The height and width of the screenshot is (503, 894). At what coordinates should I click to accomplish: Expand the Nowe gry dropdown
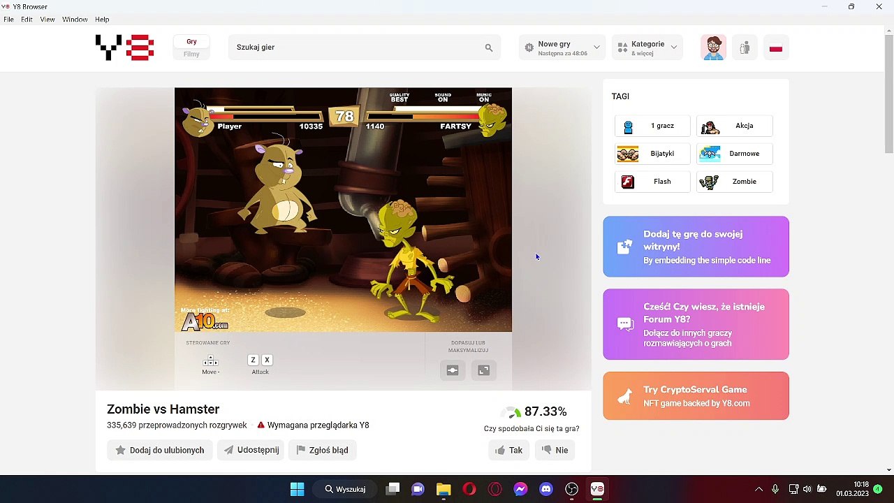(x=562, y=48)
